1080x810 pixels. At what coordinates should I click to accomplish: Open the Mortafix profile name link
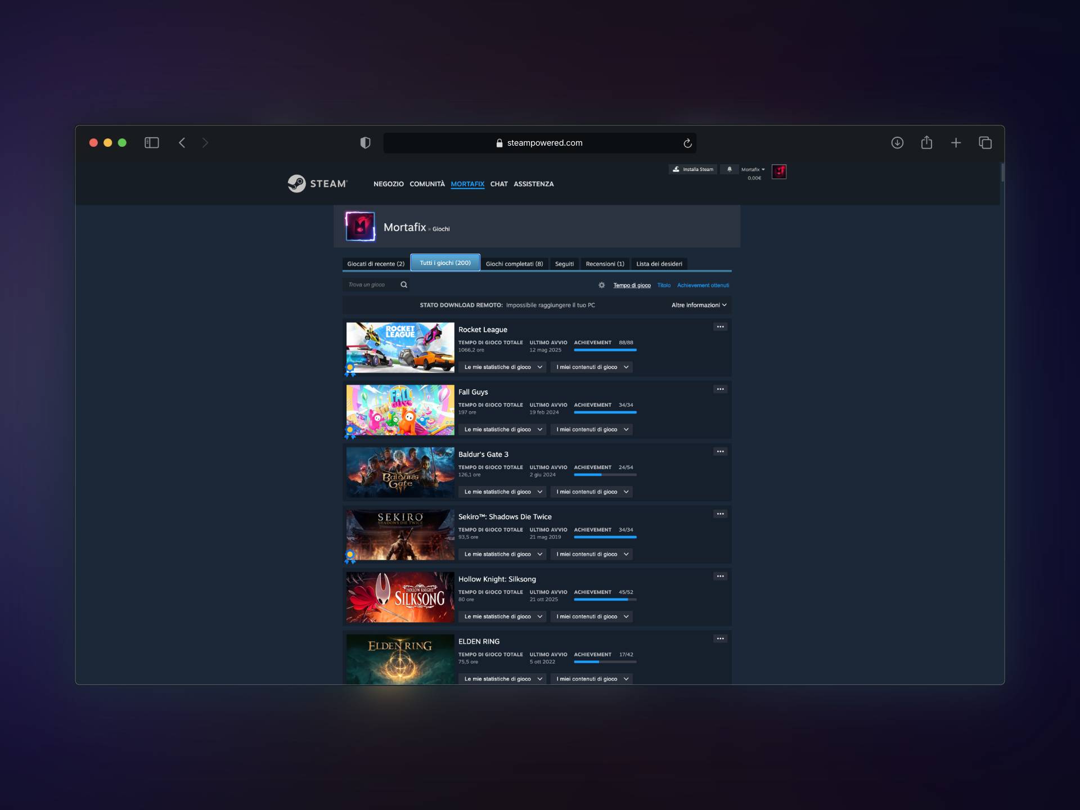[405, 227]
